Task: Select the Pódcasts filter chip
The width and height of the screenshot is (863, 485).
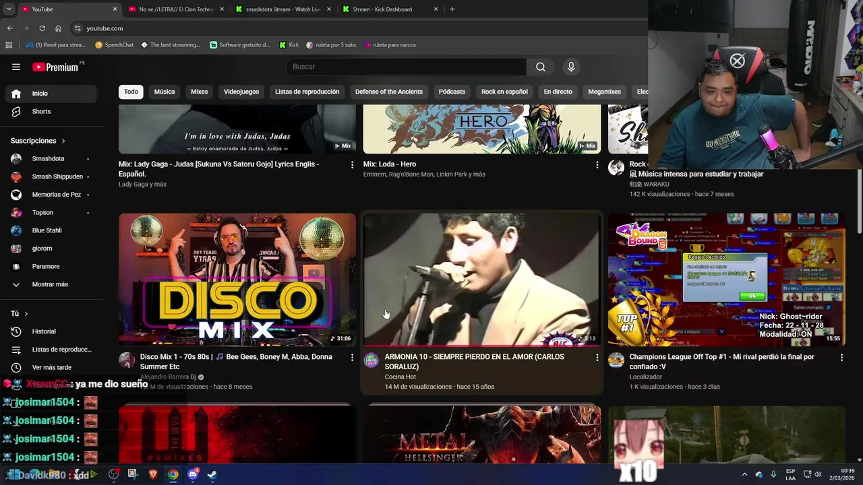Action: click(452, 92)
